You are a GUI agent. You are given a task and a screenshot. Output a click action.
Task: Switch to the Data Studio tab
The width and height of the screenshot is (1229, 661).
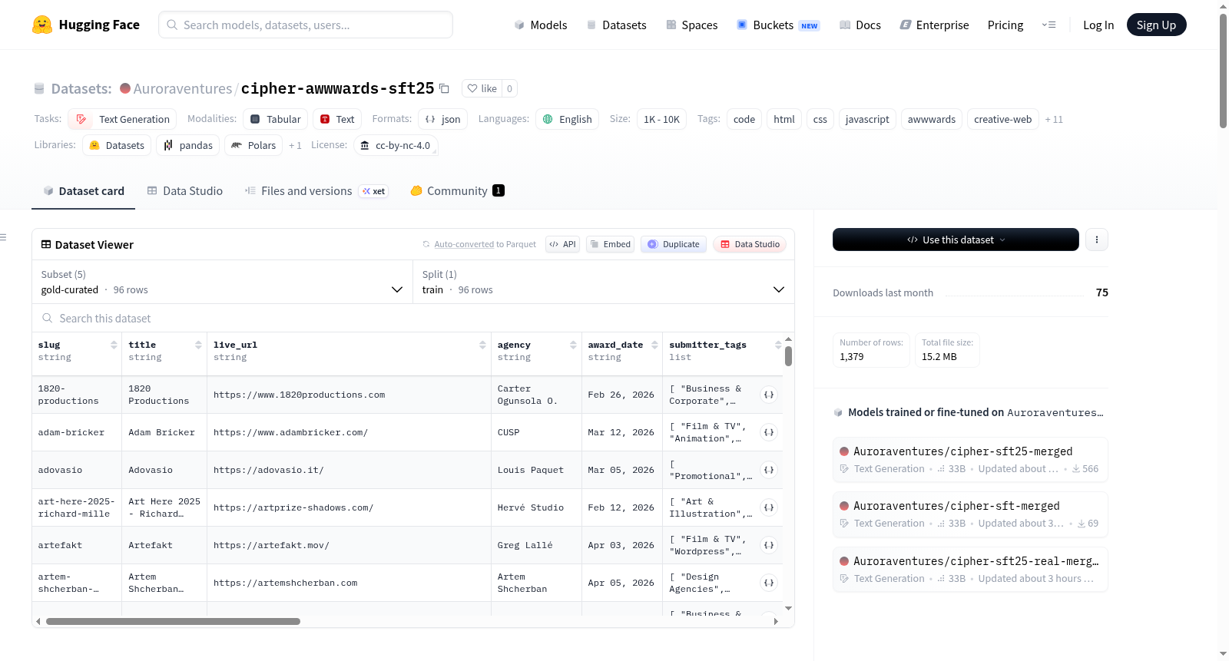point(185,191)
